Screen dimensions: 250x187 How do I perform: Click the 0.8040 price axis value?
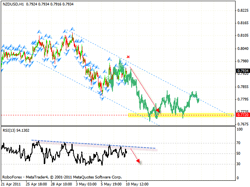242,48
